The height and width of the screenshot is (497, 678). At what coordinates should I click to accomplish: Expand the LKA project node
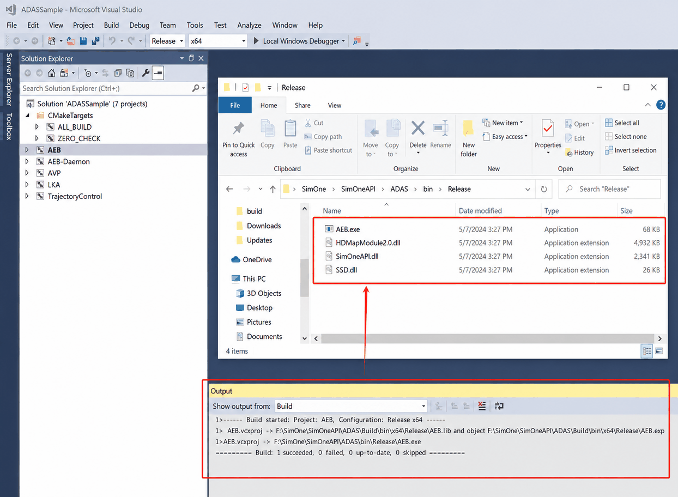(27, 185)
